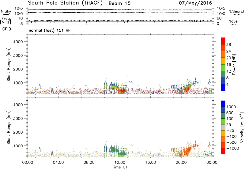Click the 'Freq. [MHz]' axis label

pyautogui.click(x=6, y=20)
